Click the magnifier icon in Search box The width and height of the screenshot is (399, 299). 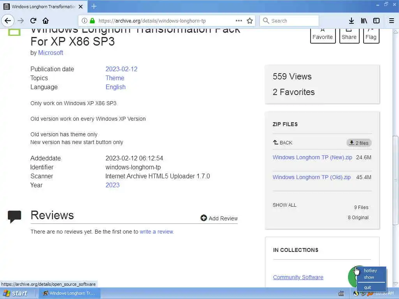pos(266,21)
